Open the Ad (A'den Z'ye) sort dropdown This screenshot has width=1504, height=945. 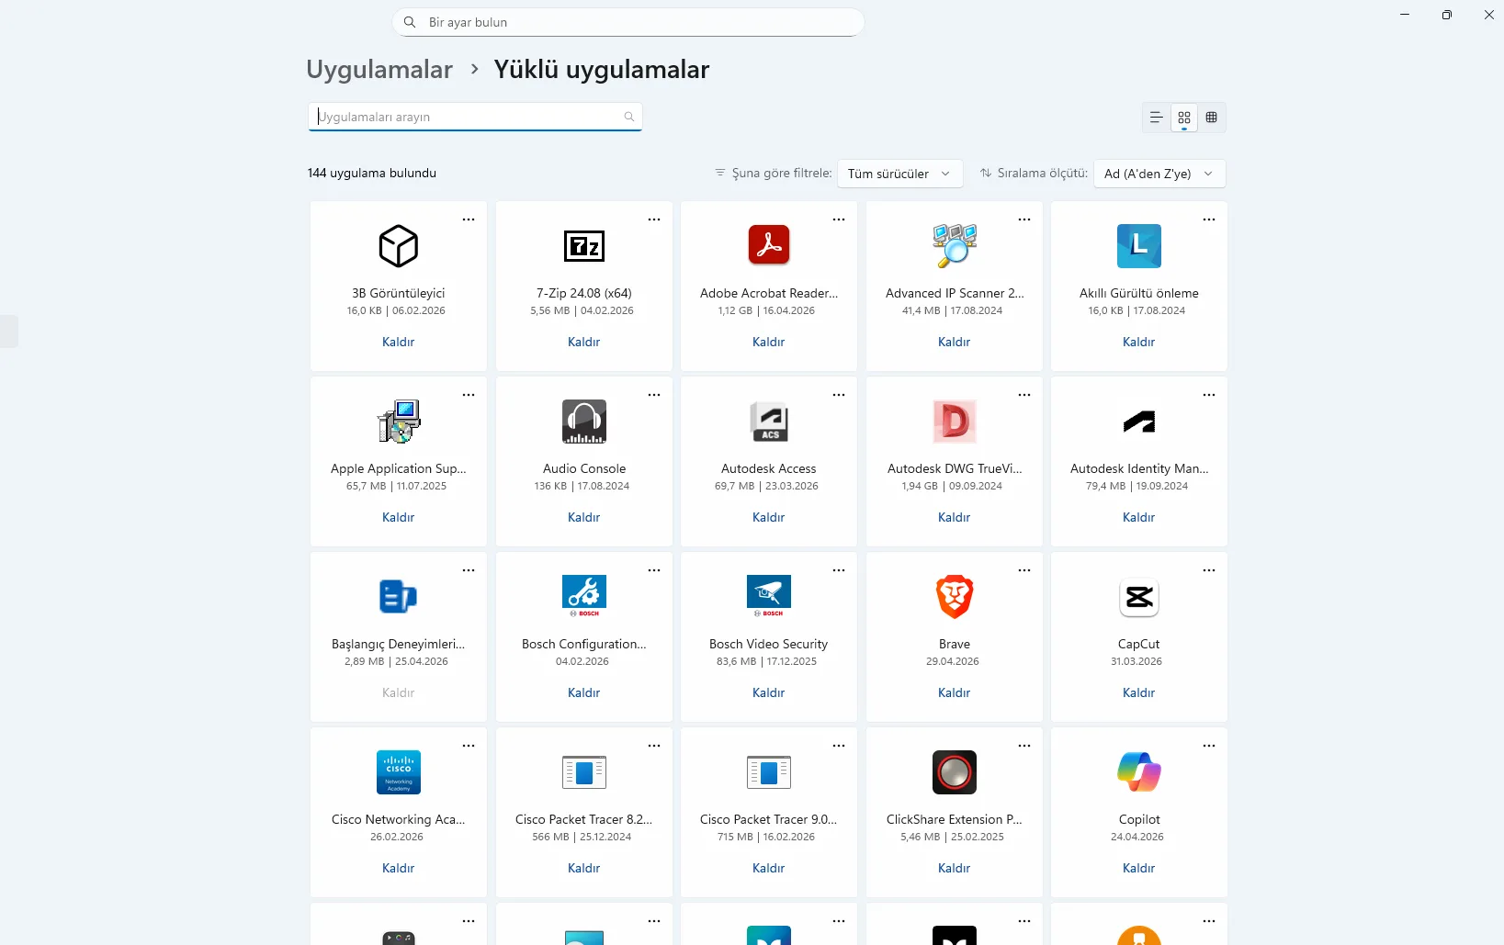point(1159,174)
